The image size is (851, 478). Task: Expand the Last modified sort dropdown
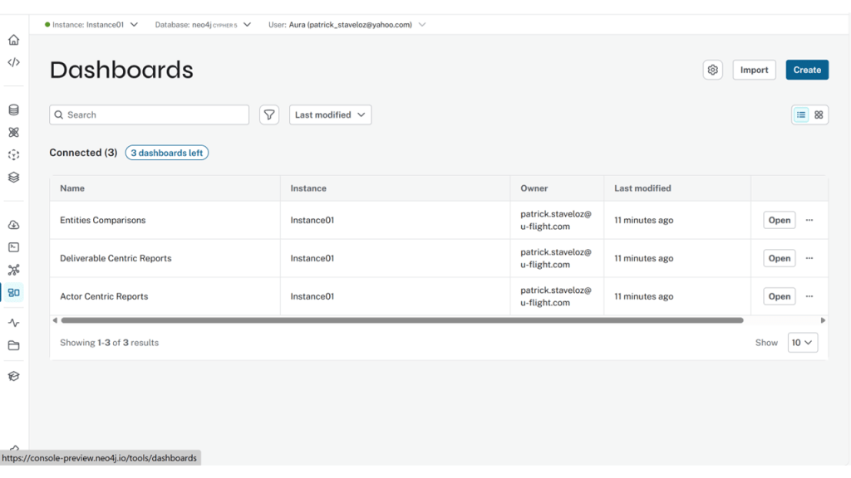click(330, 115)
